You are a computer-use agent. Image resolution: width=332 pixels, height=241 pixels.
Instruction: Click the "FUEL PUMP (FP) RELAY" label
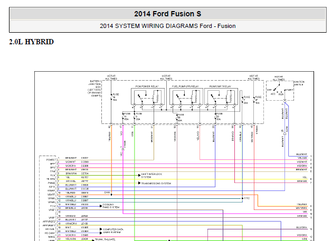tap(185, 86)
